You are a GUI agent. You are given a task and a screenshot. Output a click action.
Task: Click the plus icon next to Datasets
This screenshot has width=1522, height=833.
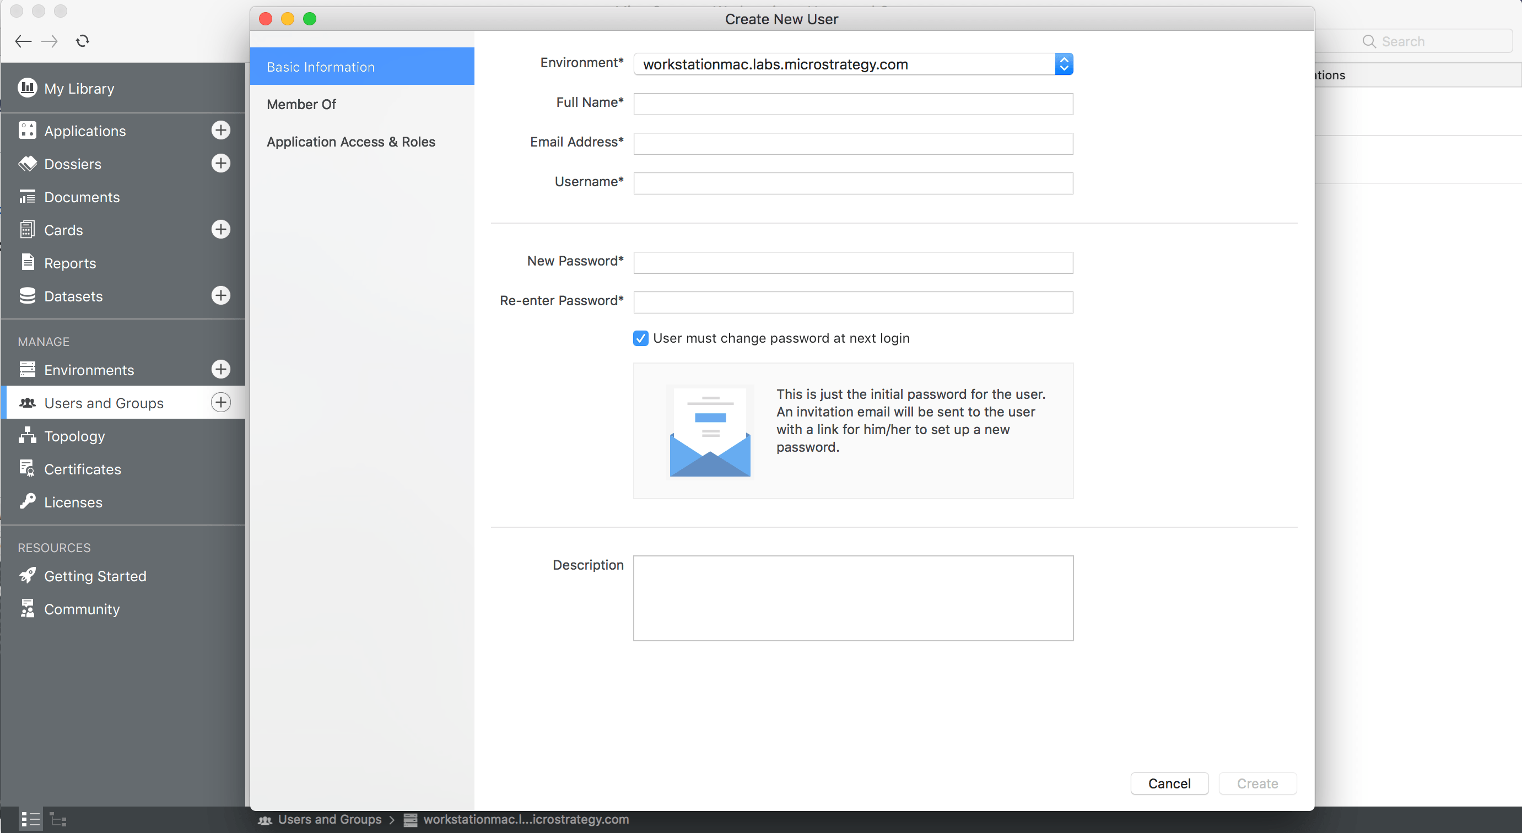click(x=220, y=295)
